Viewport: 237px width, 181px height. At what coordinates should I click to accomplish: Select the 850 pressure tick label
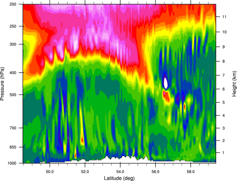pos(13,147)
